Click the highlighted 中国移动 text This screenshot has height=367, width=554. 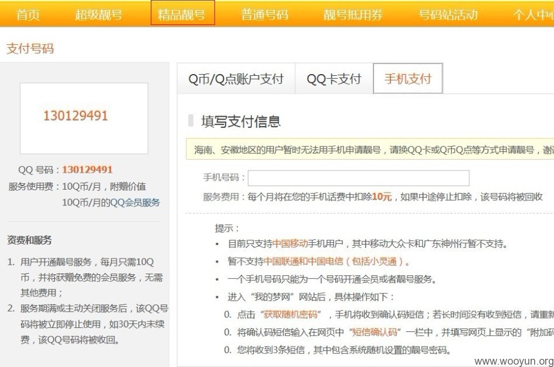[290, 243]
